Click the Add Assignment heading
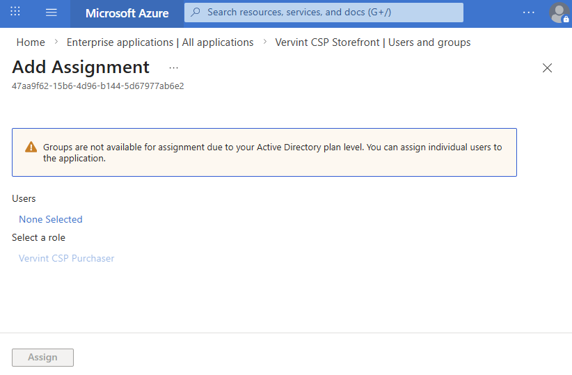The width and height of the screenshot is (572, 375). coord(81,67)
